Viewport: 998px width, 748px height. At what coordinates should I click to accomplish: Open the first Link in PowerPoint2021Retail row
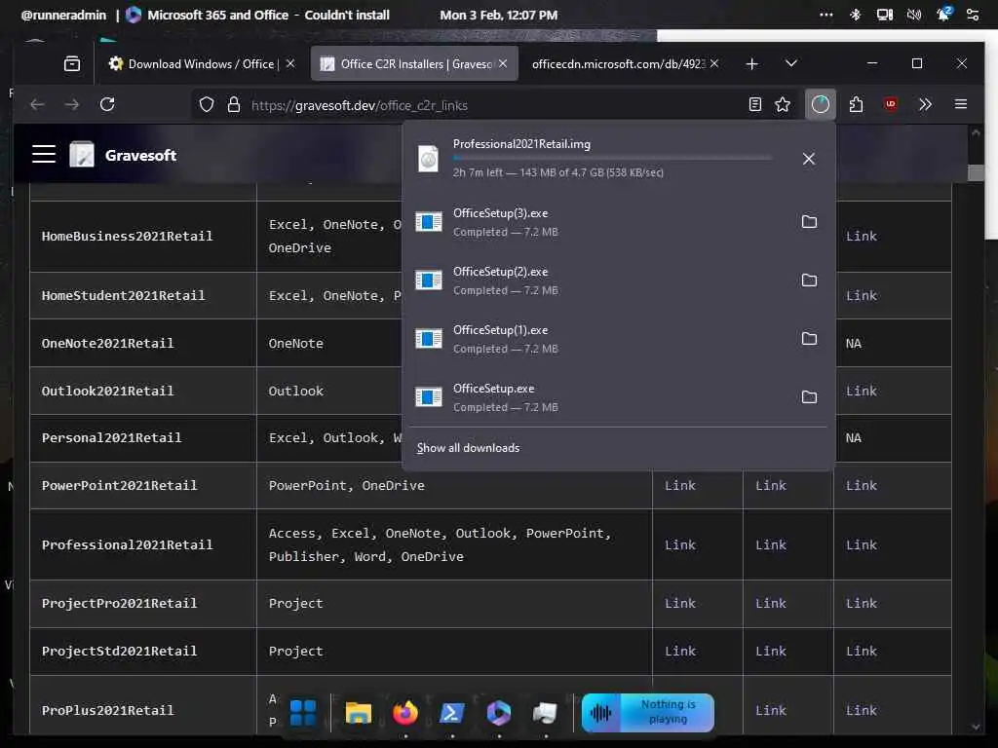pos(679,485)
